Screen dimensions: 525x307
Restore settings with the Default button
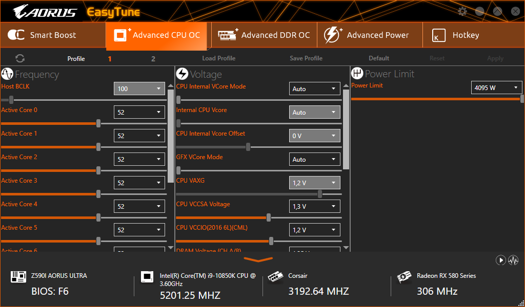[379, 58]
